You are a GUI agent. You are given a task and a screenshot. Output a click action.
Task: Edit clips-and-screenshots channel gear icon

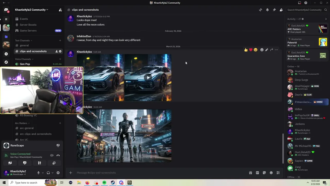coord(60,51)
